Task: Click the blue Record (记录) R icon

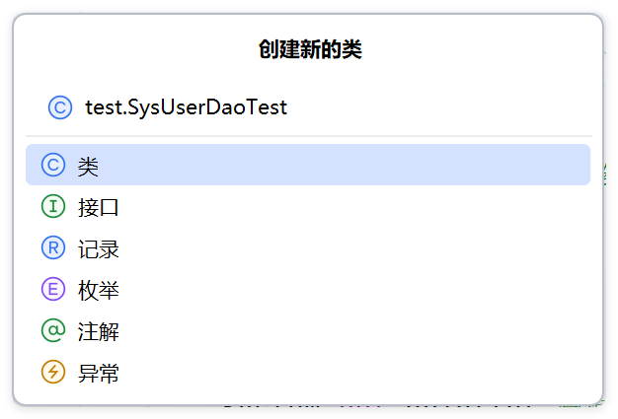Action: point(53,247)
